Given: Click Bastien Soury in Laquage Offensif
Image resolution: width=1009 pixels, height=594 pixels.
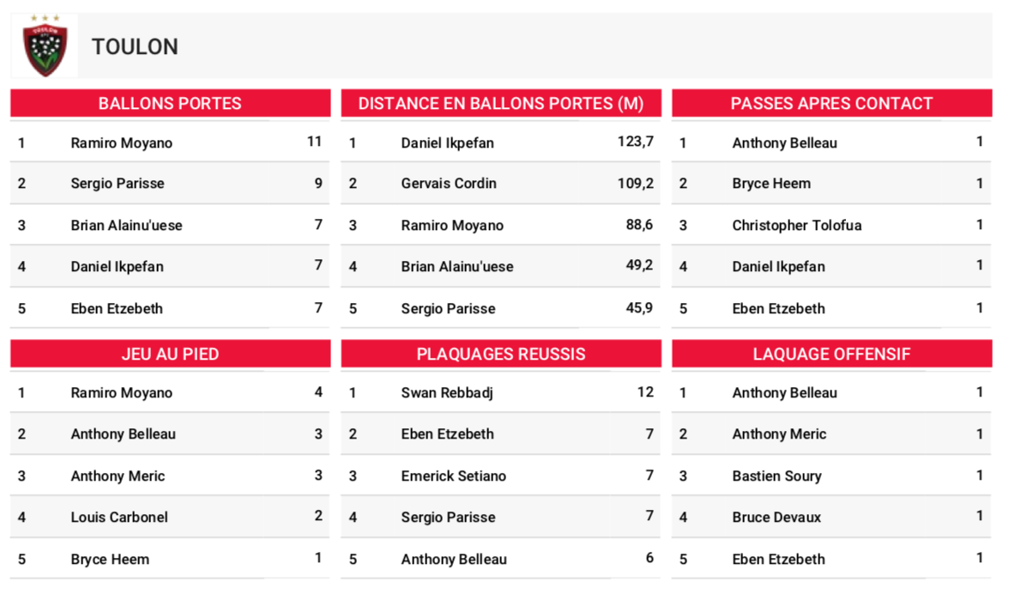Looking at the screenshot, I should pos(776,476).
